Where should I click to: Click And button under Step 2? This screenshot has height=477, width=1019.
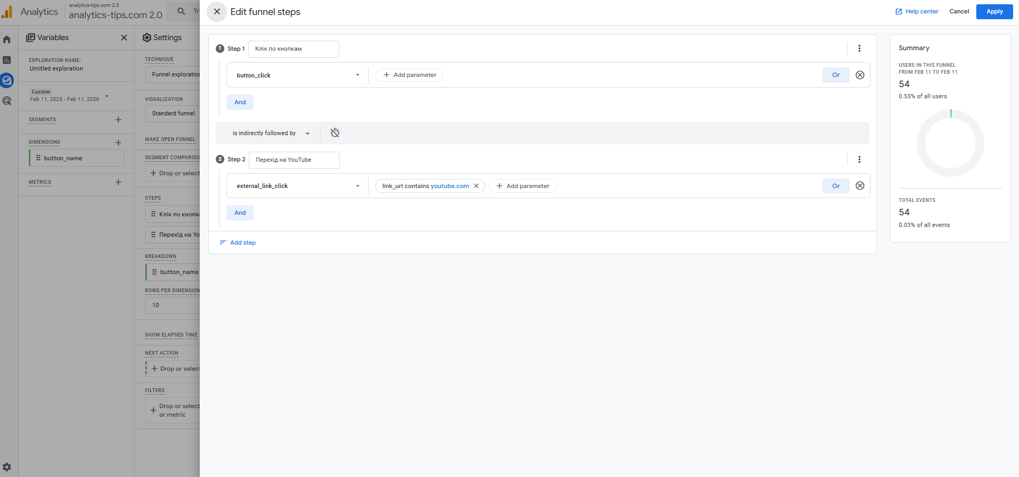point(240,213)
